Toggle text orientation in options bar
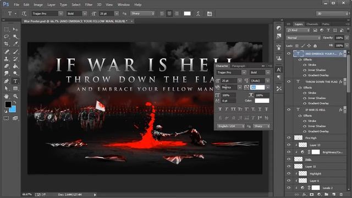This screenshot has height=198, width=352. coord(24,14)
